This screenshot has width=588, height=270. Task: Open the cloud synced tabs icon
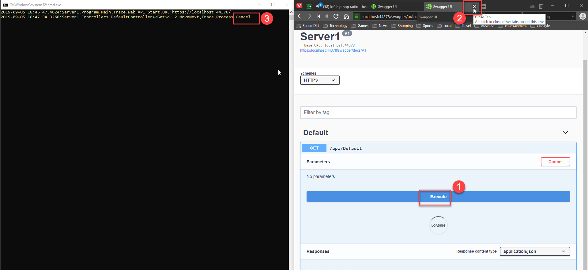[532, 6]
